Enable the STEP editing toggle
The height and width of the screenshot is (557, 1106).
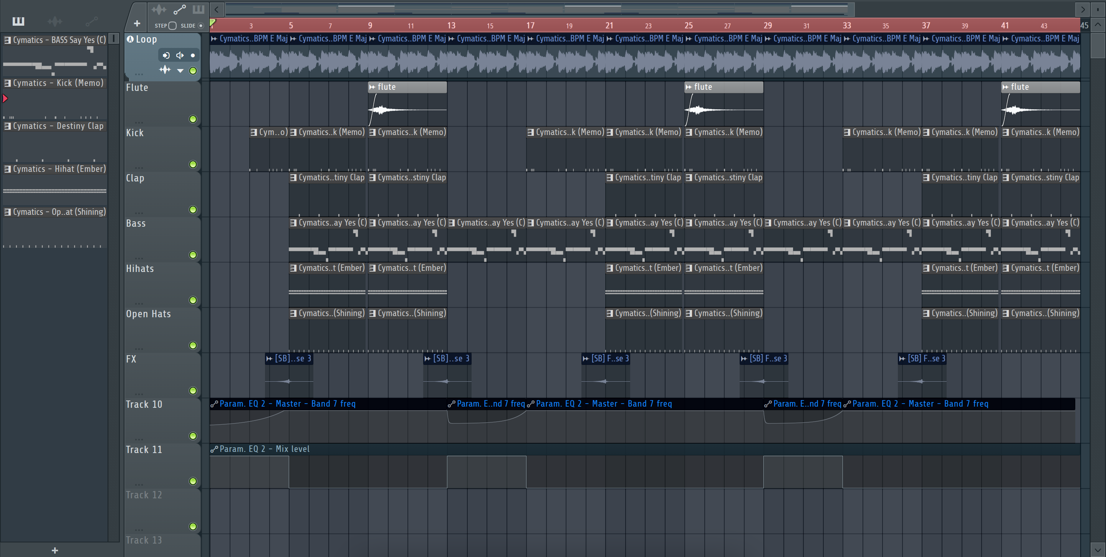[172, 26]
